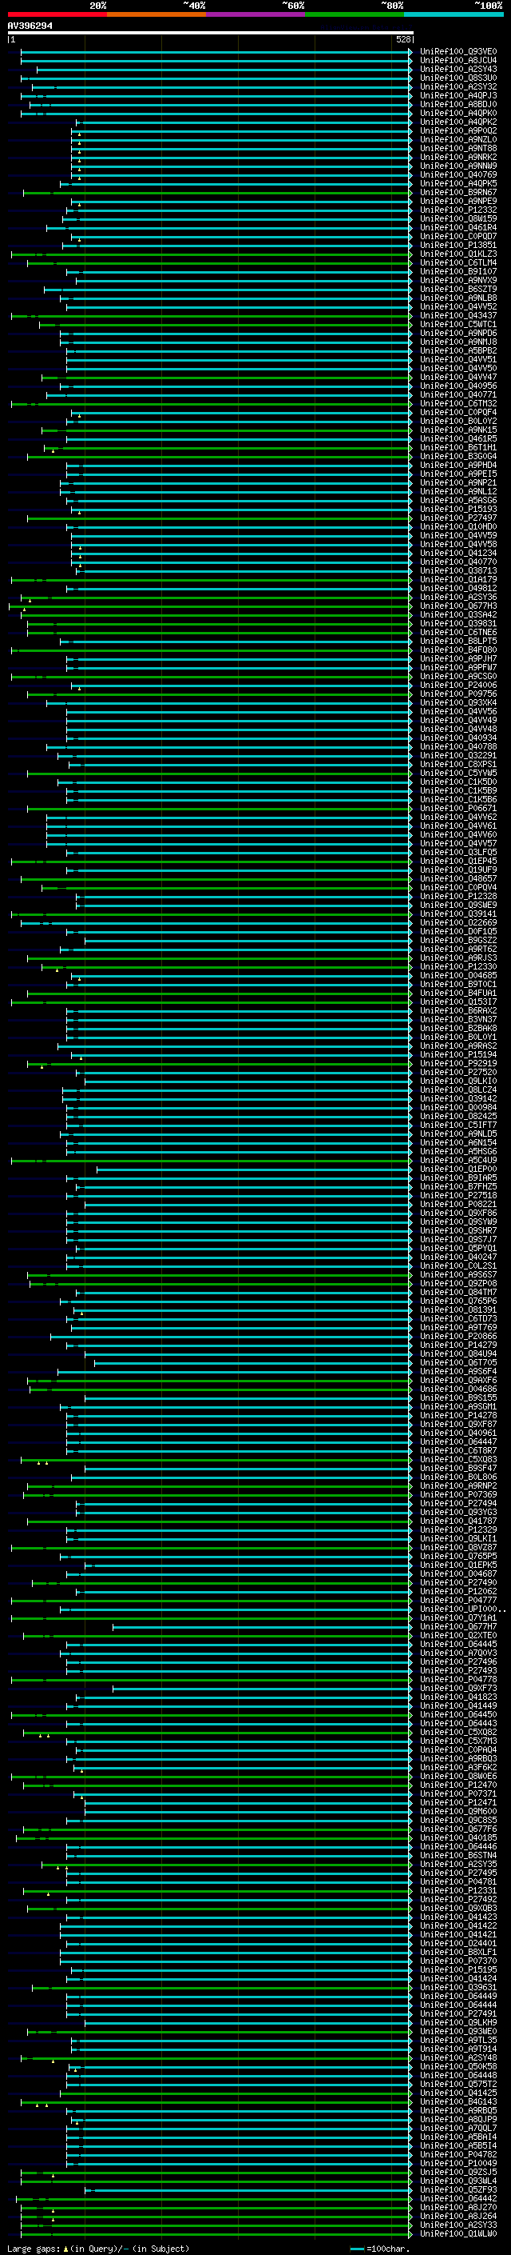The width and height of the screenshot is (511, 2255).
Task: Select label UniRef100_B9IAR5
Action: click(x=458, y=1177)
